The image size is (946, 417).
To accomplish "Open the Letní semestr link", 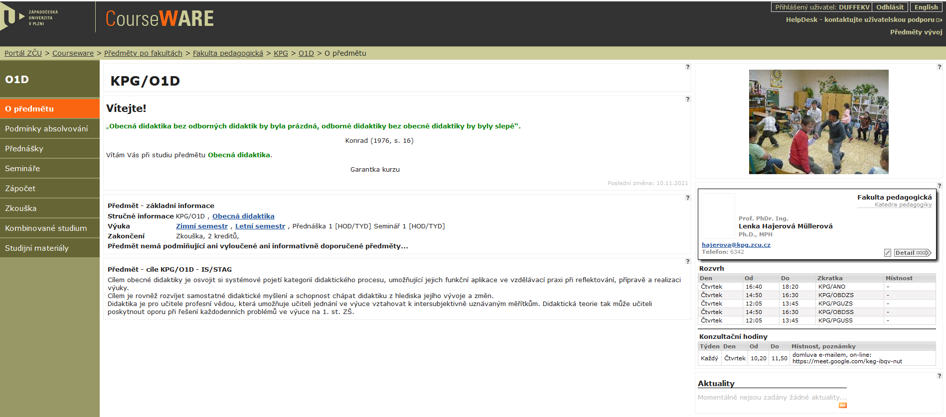I will click(260, 226).
